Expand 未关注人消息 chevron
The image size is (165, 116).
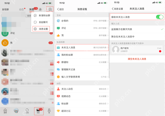pyautogui.click(x=108, y=48)
